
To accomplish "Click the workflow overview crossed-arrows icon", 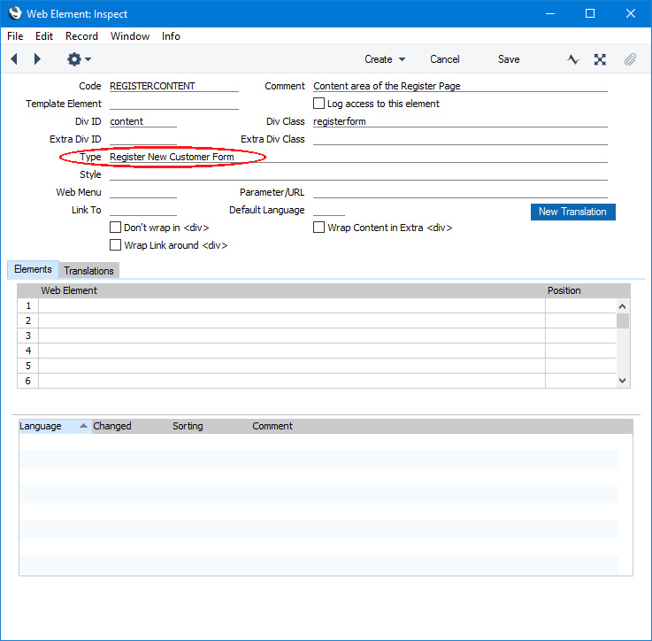I will (600, 59).
